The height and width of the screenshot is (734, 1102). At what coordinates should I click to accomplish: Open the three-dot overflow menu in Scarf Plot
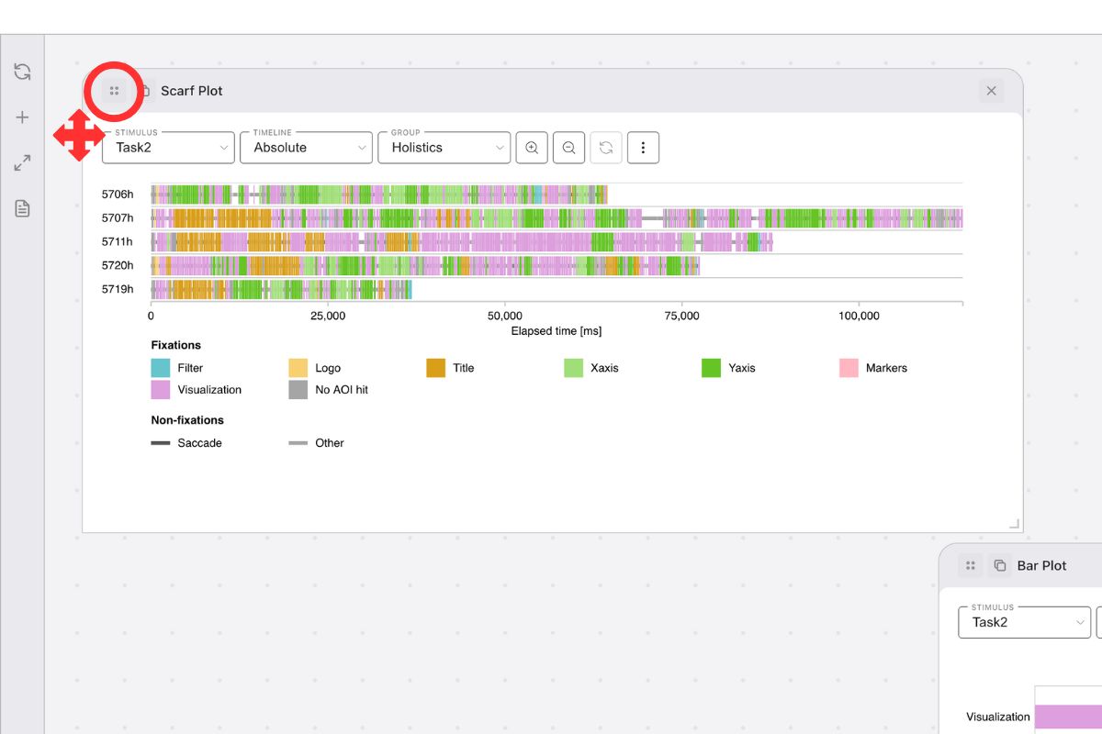click(643, 147)
